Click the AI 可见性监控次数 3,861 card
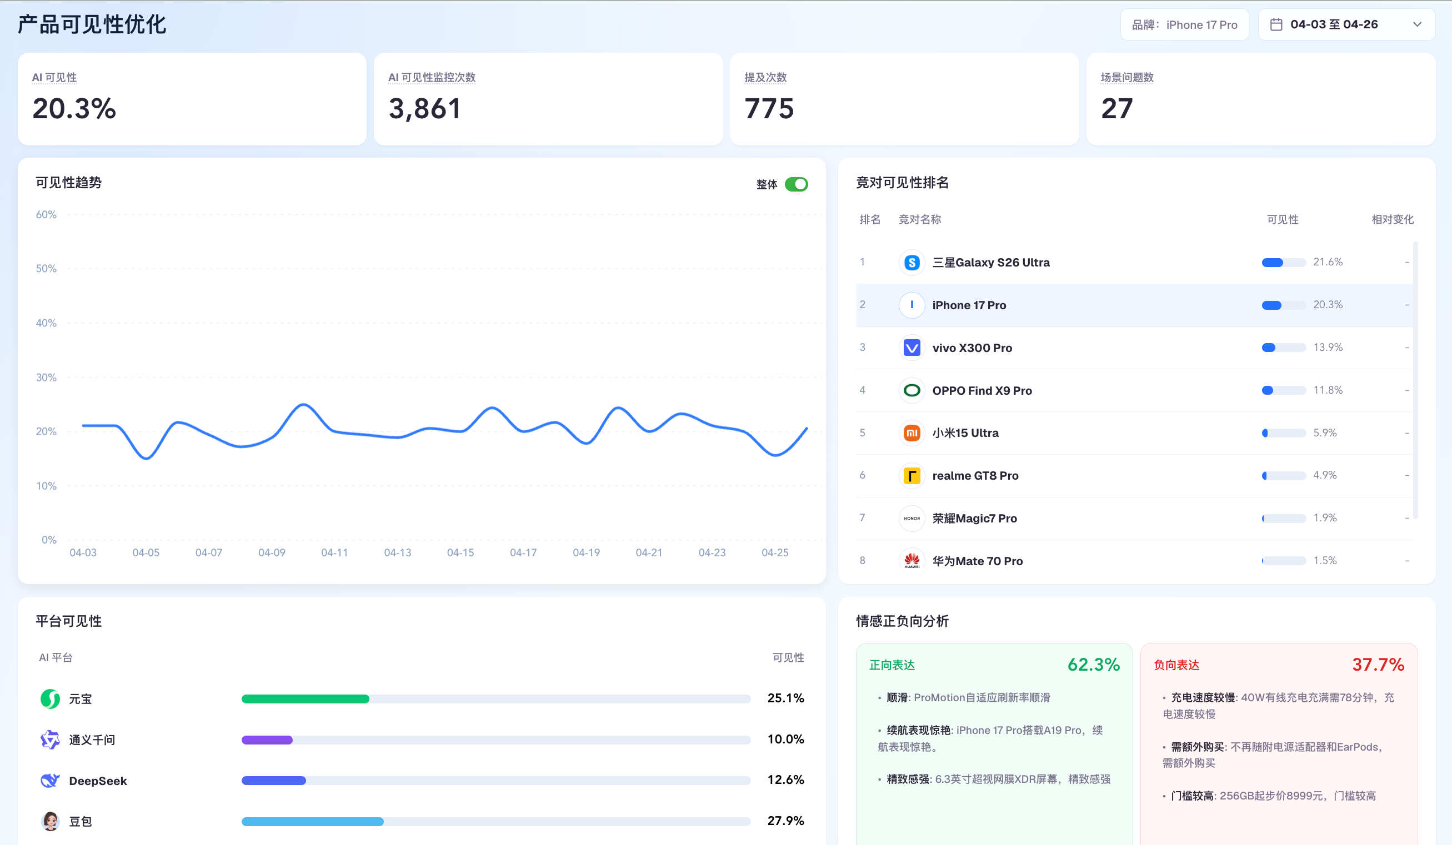Screen dimensions: 1452x845 (548, 99)
